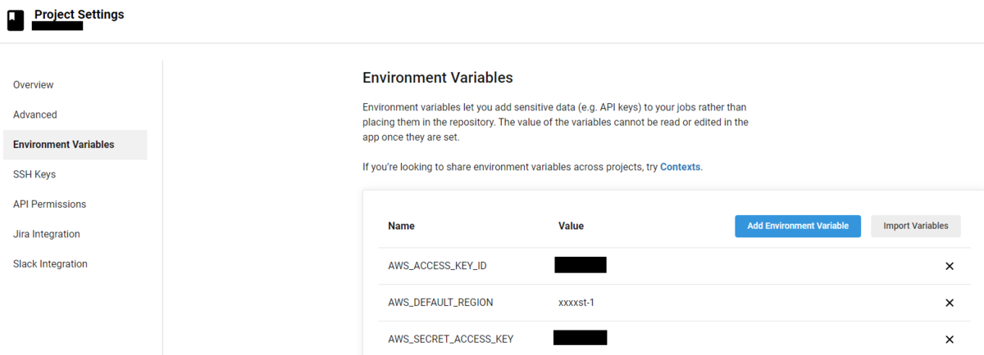The image size is (984, 355).
Task: Click the AWS_SECRET_ACCESS_KEY variable name
Action: (x=451, y=339)
